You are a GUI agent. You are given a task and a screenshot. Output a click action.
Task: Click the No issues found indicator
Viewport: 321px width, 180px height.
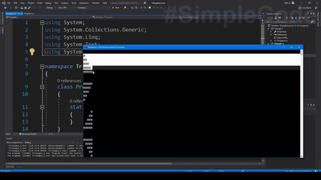point(28,134)
